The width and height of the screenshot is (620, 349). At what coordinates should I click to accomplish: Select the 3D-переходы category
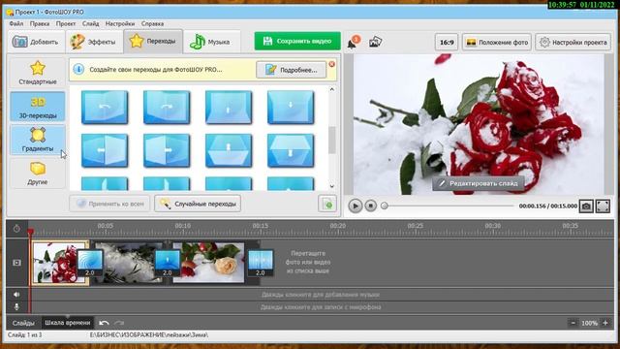(38, 107)
